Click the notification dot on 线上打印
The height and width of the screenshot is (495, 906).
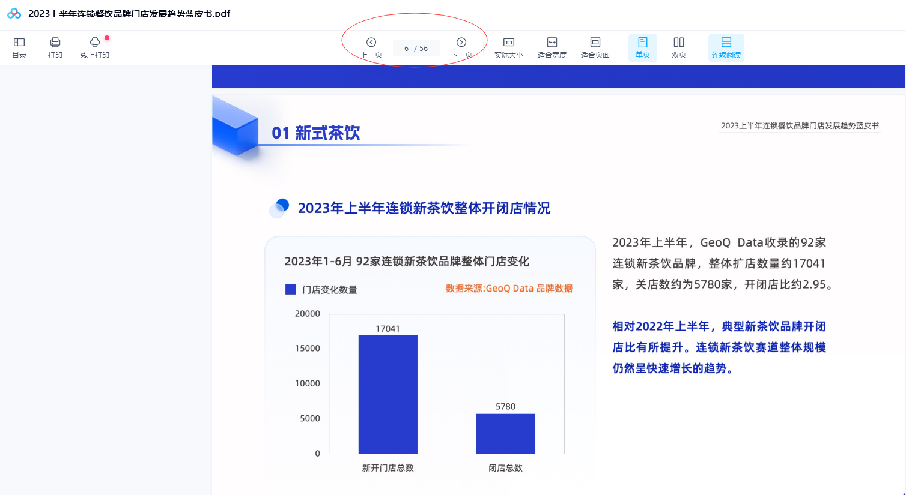tap(107, 37)
